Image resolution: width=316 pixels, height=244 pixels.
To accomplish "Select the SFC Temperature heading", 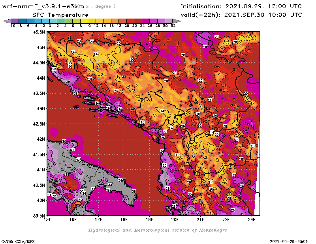I will [x=60, y=15].
